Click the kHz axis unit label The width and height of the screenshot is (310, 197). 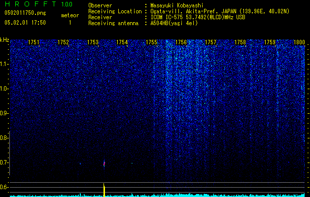coord(4,40)
